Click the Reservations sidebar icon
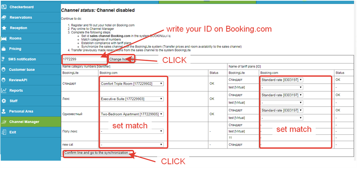 [x=4, y=17]
